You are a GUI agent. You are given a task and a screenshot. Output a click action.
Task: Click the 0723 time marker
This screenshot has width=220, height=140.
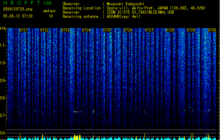click(65, 30)
